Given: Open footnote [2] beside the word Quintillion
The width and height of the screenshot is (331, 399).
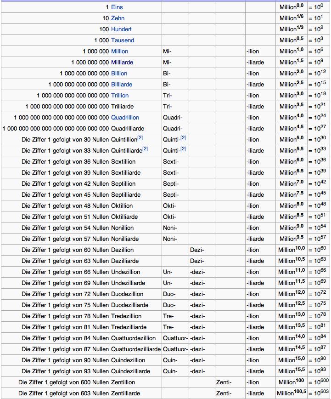Looking at the screenshot, I should point(140,138).
